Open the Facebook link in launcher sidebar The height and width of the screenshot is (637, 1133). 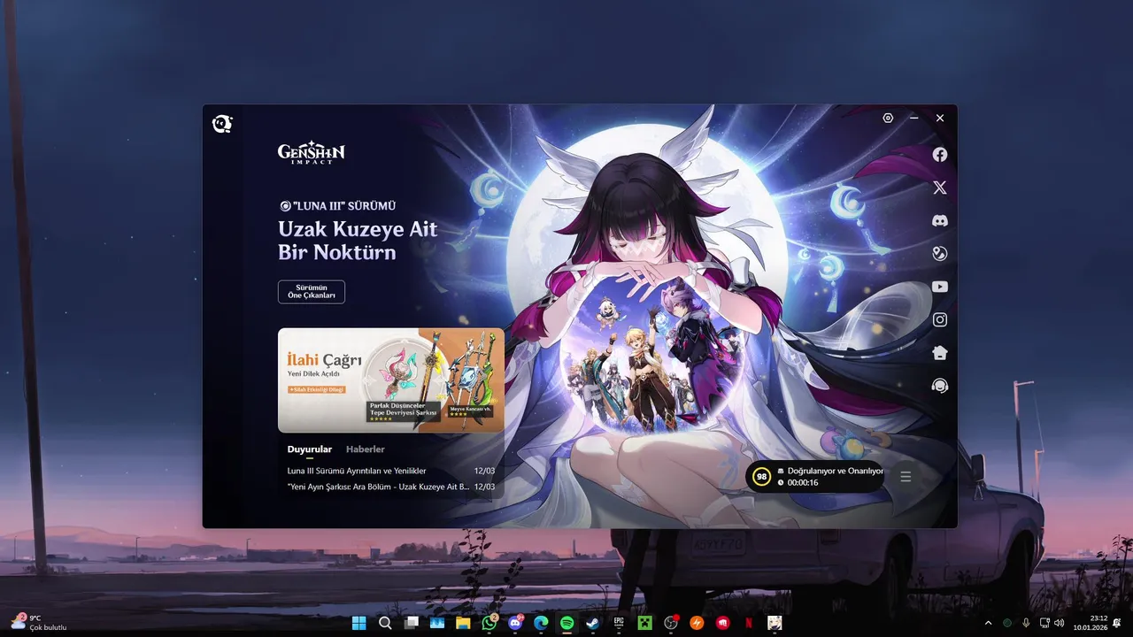(x=940, y=154)
